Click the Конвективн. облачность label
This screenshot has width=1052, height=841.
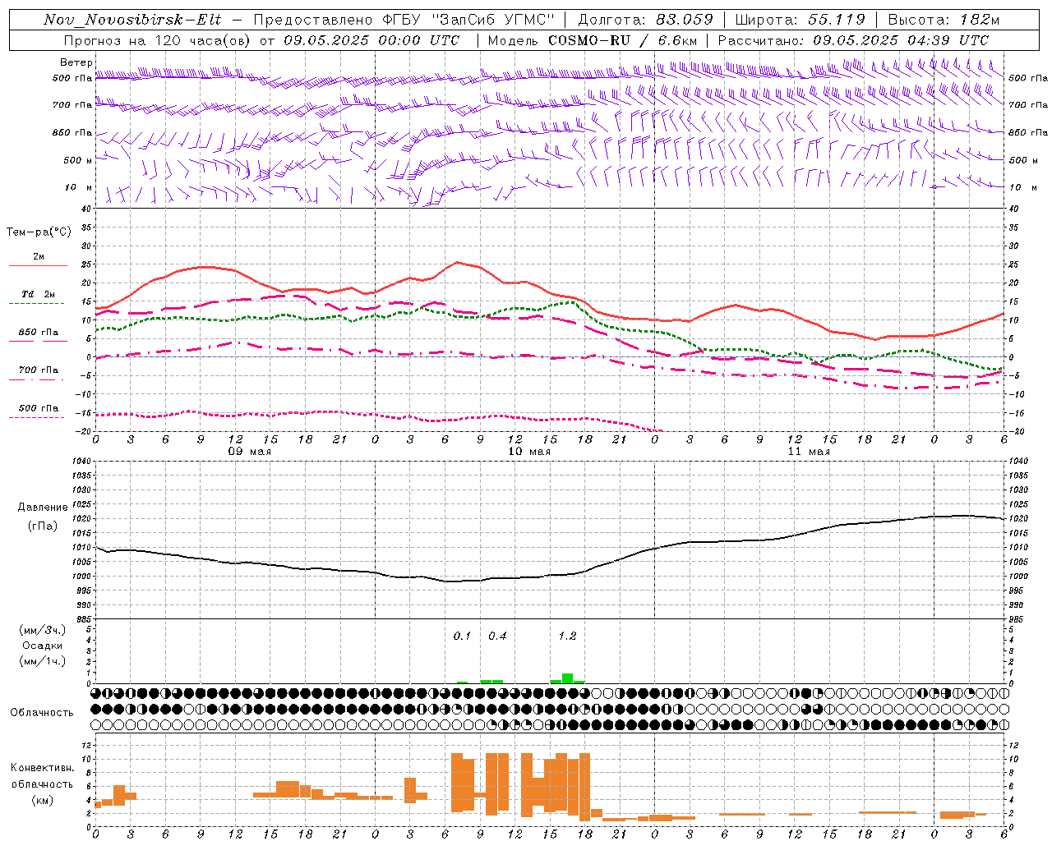[42, 784]
